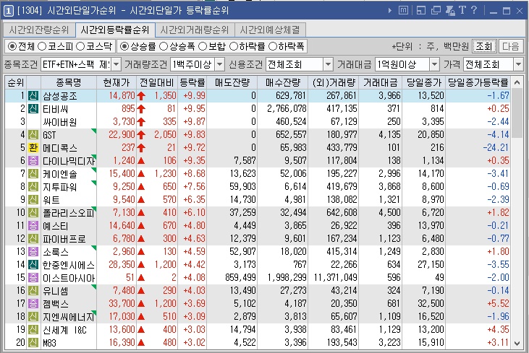The width and height of the screenshot is (529, 353).
Task: Click the 환 badge next to 메디콕스
Action: 33,148
